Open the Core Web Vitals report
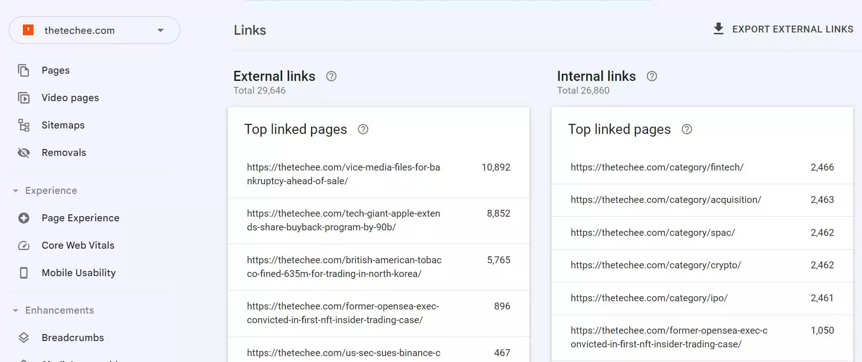The width and height of the screenshot is (862, 362). 78,245
